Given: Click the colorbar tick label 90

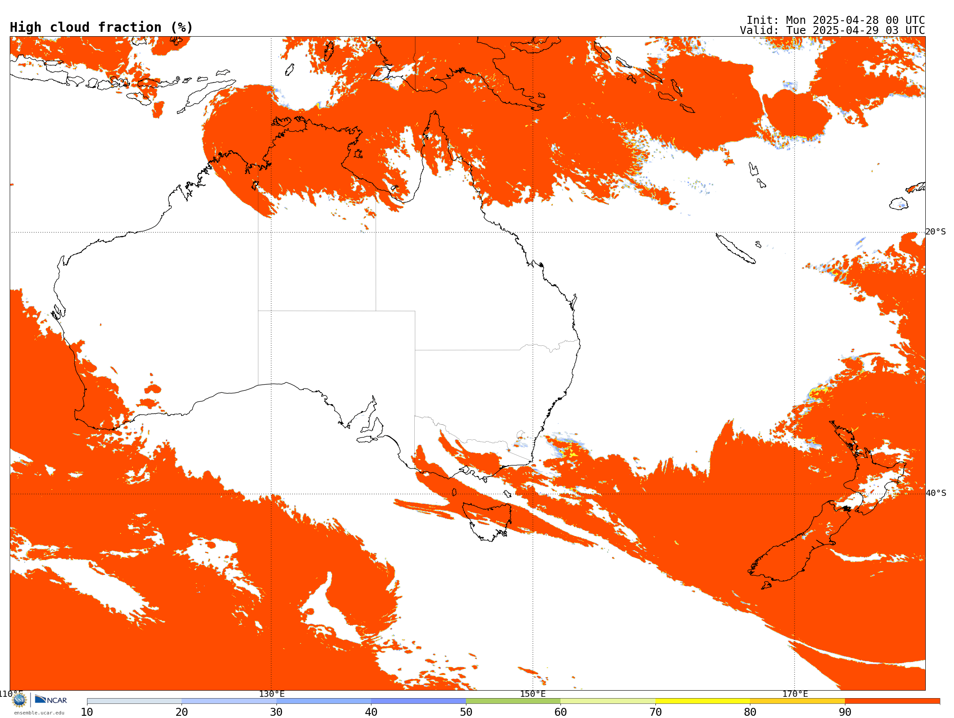Looking at the screenshot, I should coord(845,712).
